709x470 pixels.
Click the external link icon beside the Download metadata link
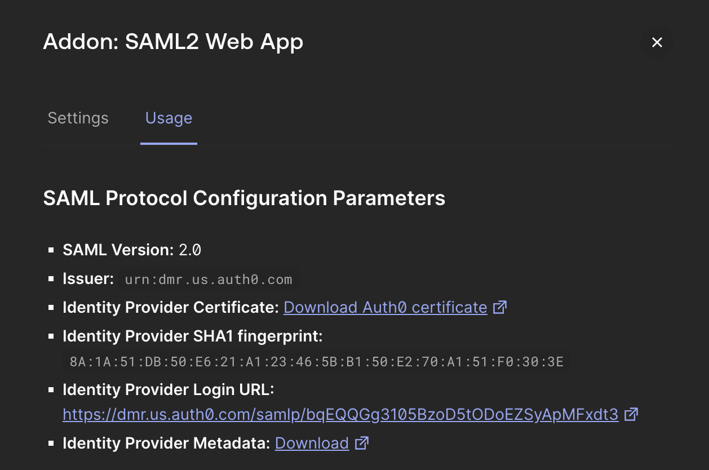(x=361, y=443)
